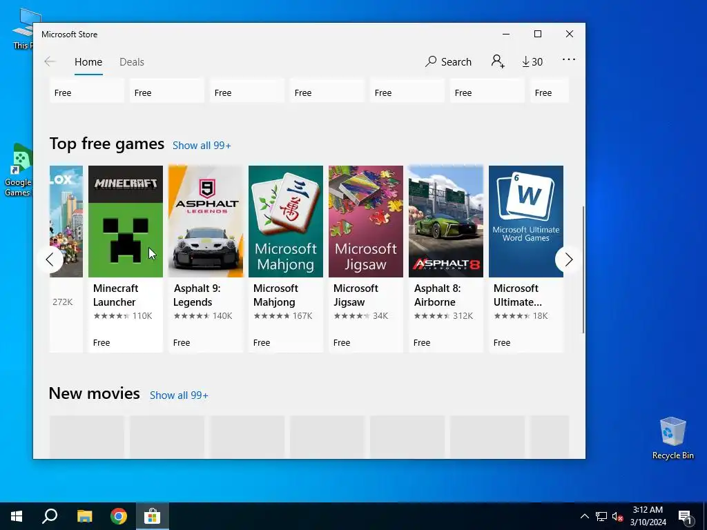Open Minecraft Launcher game tile
The image size is (707, 530).
(126, 259)
